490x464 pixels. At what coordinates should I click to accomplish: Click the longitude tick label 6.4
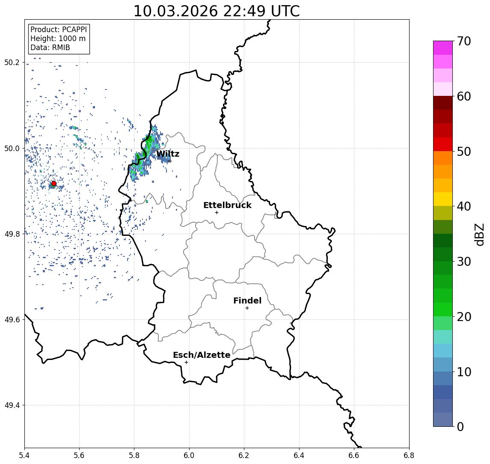click(x=299, y=455)
